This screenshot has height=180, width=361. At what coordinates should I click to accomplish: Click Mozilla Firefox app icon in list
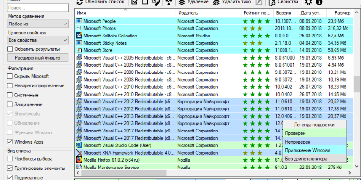(x=79, y=160)
